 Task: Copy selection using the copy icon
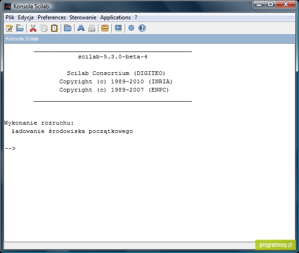pos(44,28)
